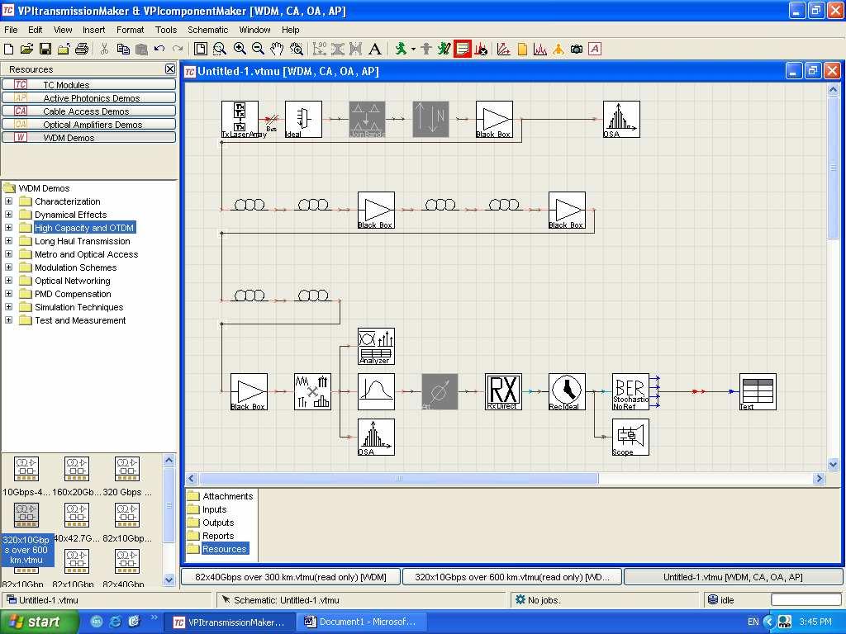Viewport: 846px width, 634px height.
Task: Select the Ideal multiplexer module
Action: click(x=303, y=119)
